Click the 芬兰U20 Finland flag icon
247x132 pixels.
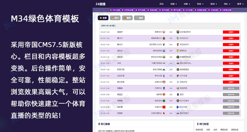click(178, 107)
